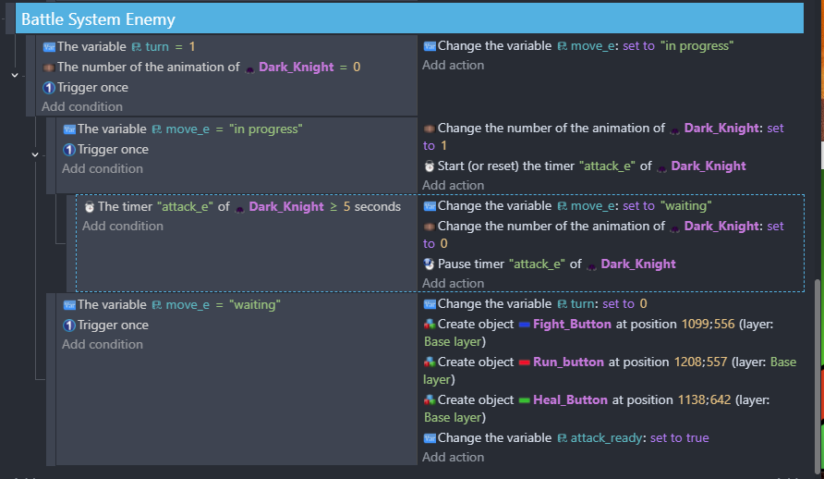Click the Pause timer action icon
Viewport: 824px width, 479px height.
tap(429, 264)
